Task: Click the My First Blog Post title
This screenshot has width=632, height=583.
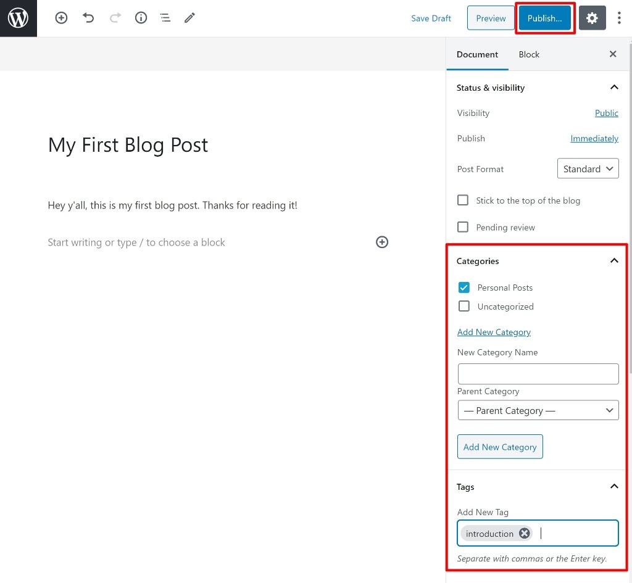Action: click(128, 145)
